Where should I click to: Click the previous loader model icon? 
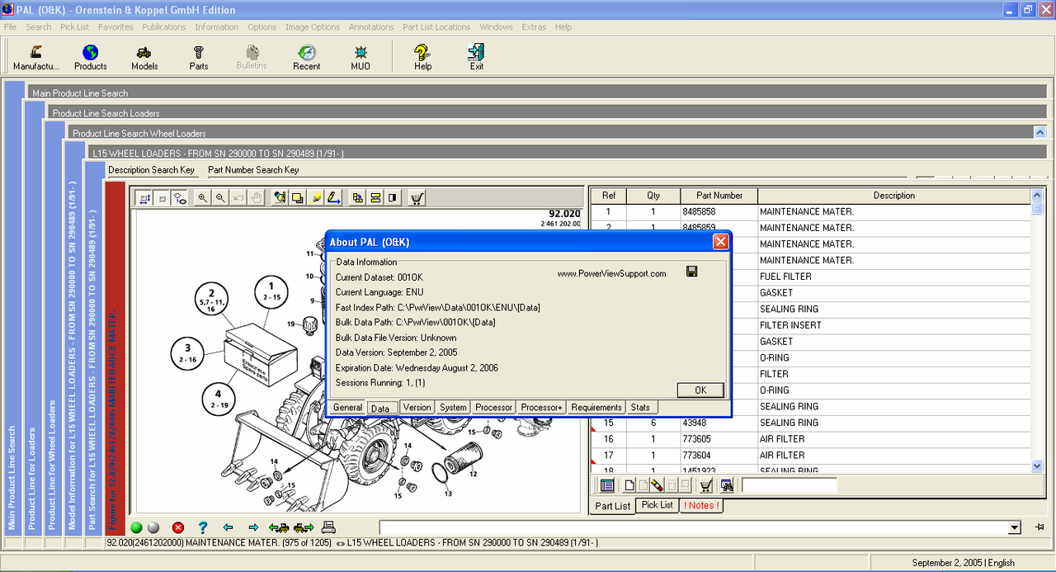click(x=279, y=527)
